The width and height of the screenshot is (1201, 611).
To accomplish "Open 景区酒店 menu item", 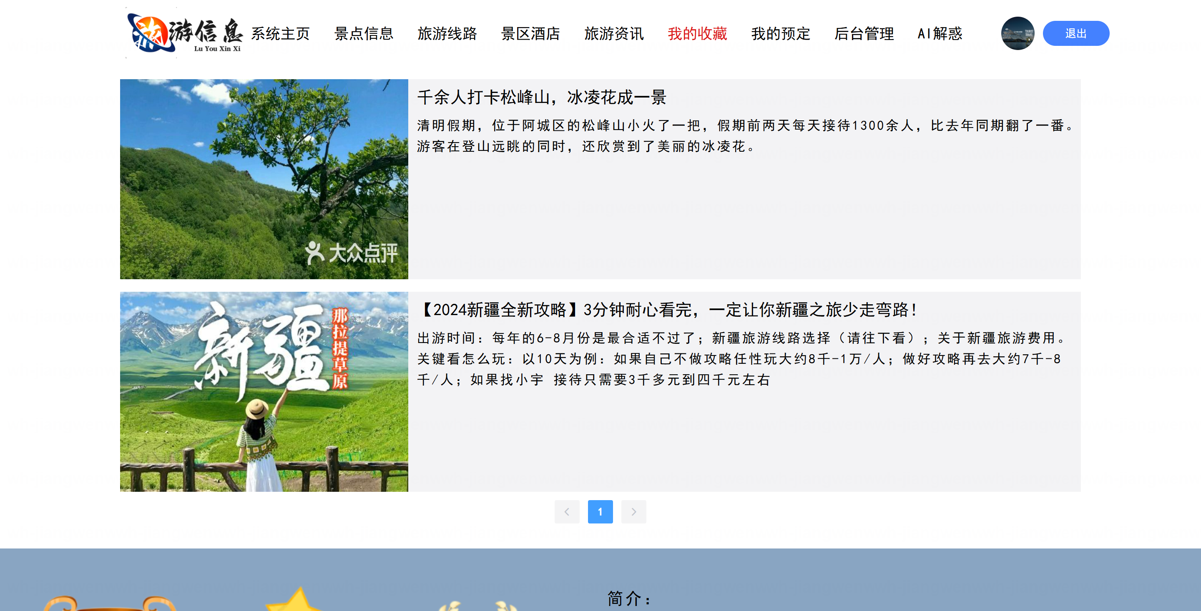I will click(530, 34).
